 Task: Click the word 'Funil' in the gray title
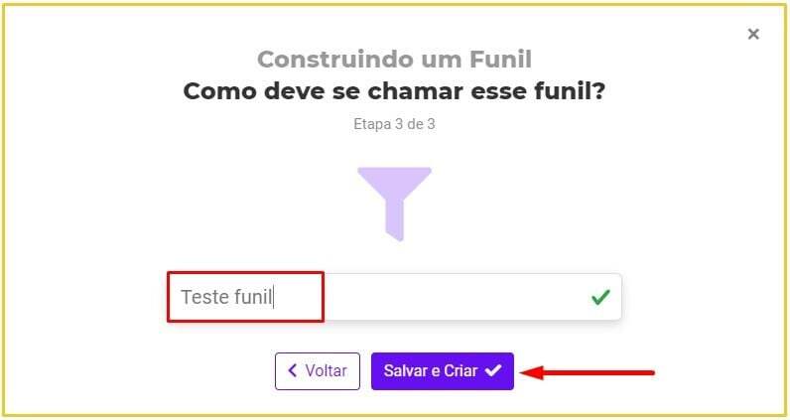(x=499, y=59)
